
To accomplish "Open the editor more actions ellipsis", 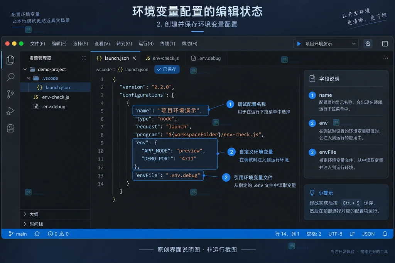I will [385, 58].
